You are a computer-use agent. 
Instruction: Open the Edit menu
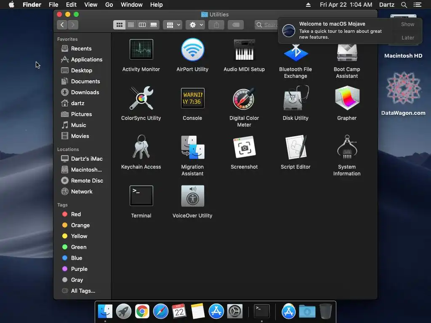click(x=71, y=5)
